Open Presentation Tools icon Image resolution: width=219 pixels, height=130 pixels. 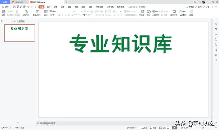click(175, 12)
